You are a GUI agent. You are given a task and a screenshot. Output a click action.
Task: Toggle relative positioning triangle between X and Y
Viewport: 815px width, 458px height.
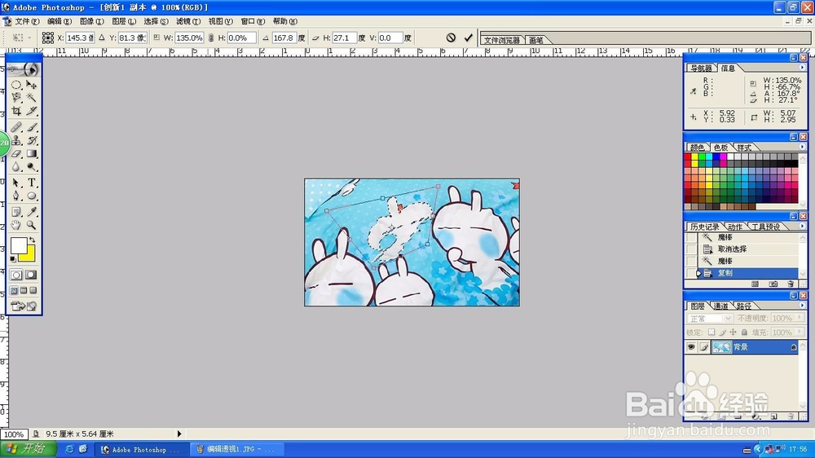point(101,37)
